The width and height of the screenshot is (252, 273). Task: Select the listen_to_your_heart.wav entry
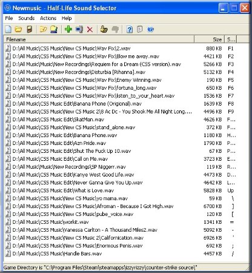pyautogui.click(x=93, y=96)
